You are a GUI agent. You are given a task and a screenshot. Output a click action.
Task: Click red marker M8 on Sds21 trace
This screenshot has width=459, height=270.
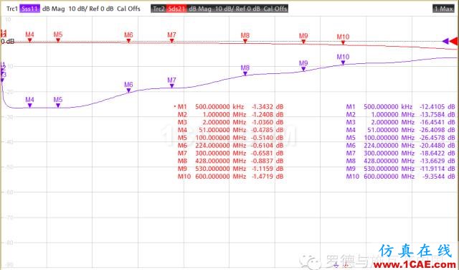point(245,42)
